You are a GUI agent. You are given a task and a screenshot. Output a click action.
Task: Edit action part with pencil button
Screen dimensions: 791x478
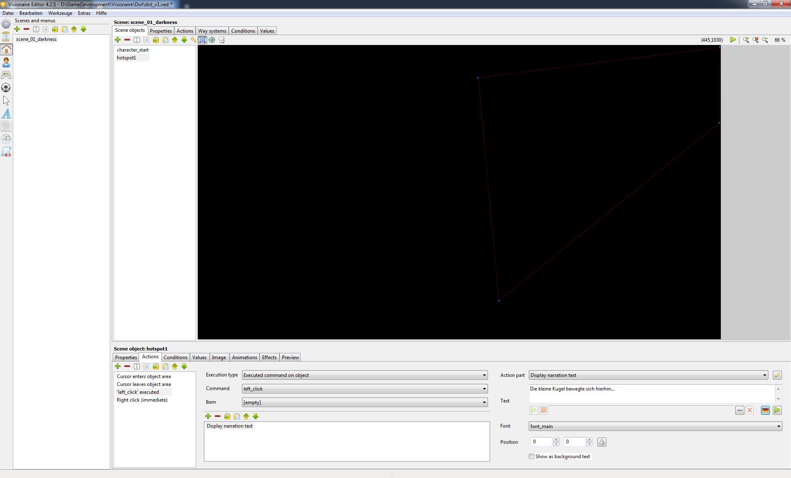point(777,375)
